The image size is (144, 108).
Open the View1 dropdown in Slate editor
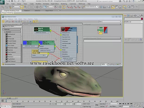(110, 21)
